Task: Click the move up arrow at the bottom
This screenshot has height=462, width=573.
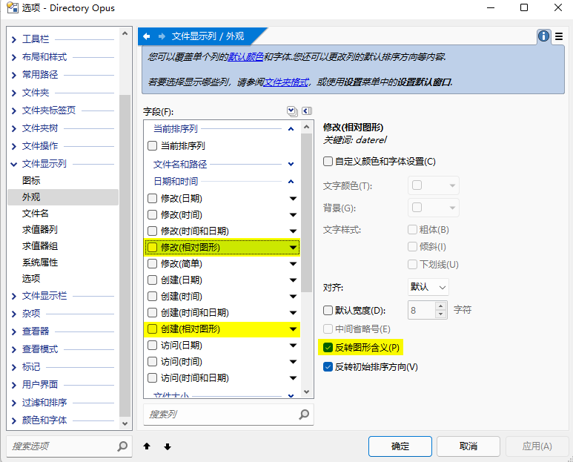Action: (147, 446)
